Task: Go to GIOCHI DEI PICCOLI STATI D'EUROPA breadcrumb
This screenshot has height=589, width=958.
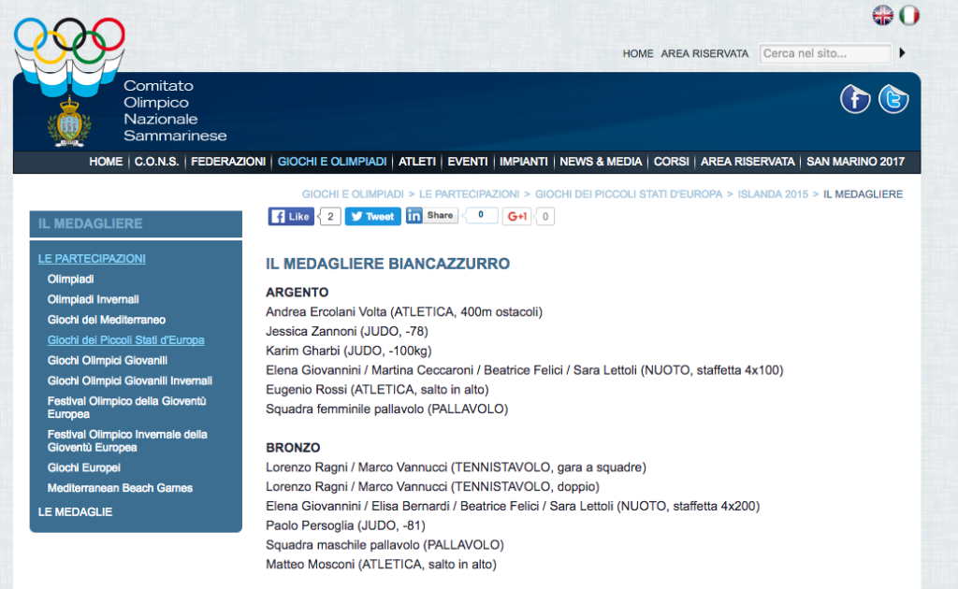Action: [629, 194]
